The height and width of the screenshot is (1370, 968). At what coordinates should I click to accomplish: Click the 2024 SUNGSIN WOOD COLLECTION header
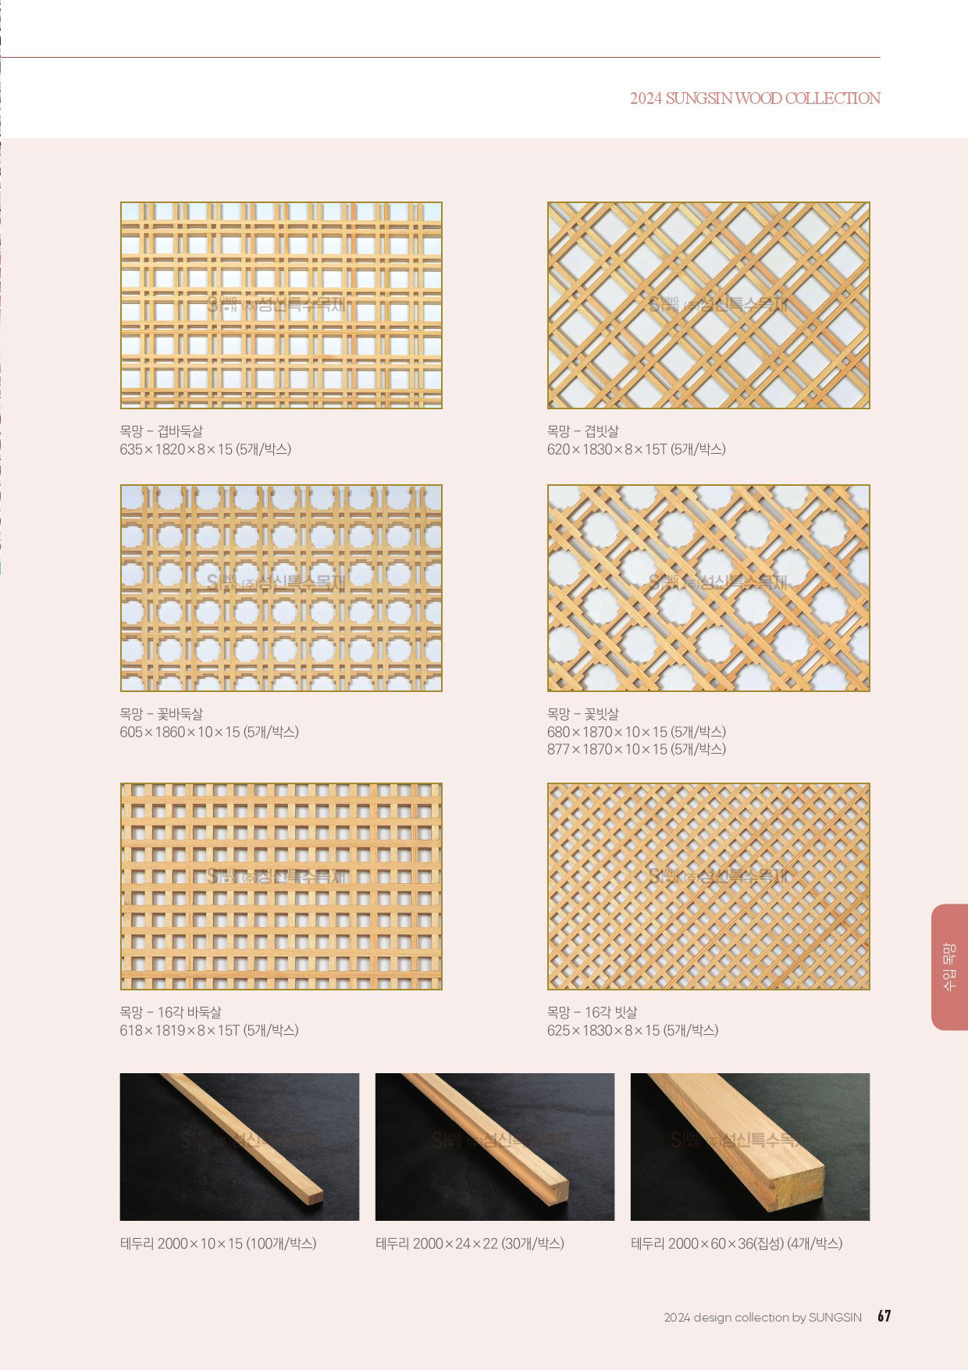755,98
